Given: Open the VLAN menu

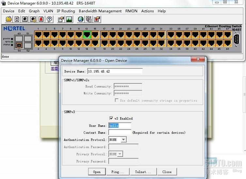Looking at the screenshot, I should click(48, 11).
